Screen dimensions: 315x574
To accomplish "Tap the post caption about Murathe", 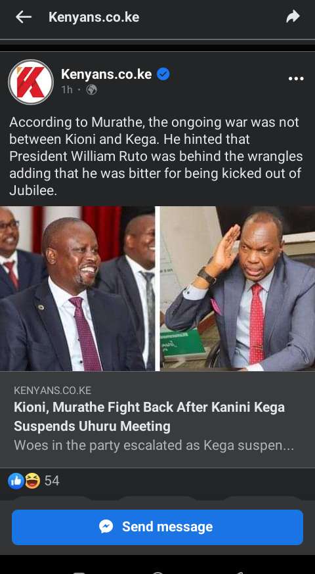I will pyautogui.click(x=156, y=156).
